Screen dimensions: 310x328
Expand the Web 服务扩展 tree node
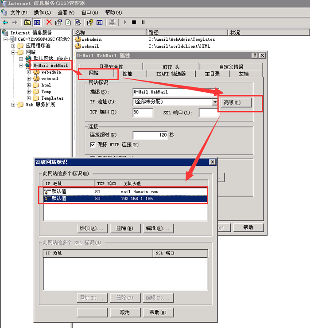13,105
